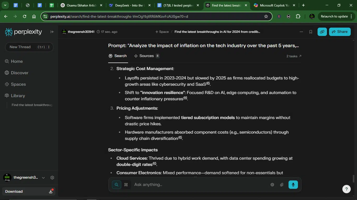Expand the thegreensh3 account dropdown chevron
The width and height of the screenshot is (357, 200).
tap(43, 178)
